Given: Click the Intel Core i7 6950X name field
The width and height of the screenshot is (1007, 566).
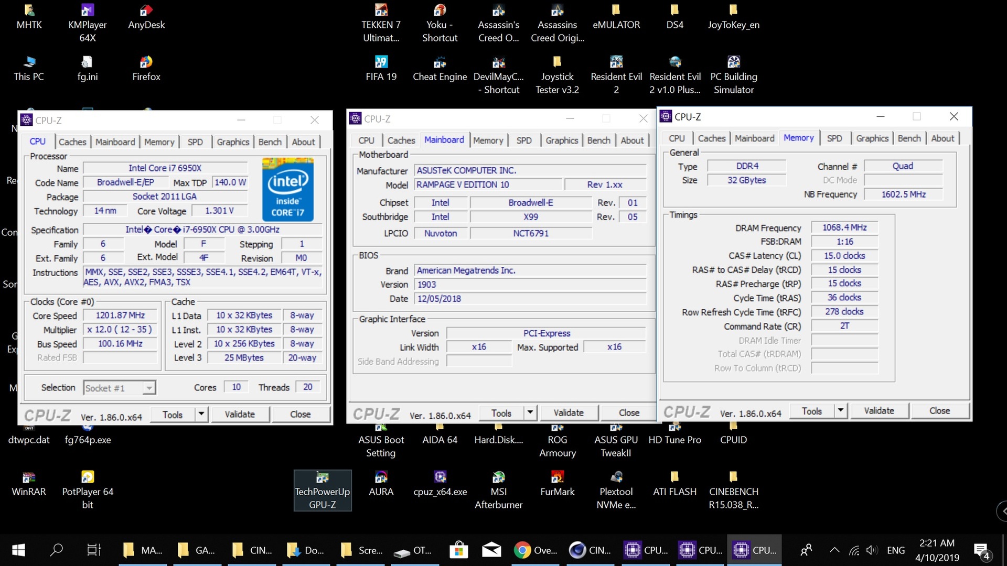Looking at the screenshot, I should click(165, 168).
